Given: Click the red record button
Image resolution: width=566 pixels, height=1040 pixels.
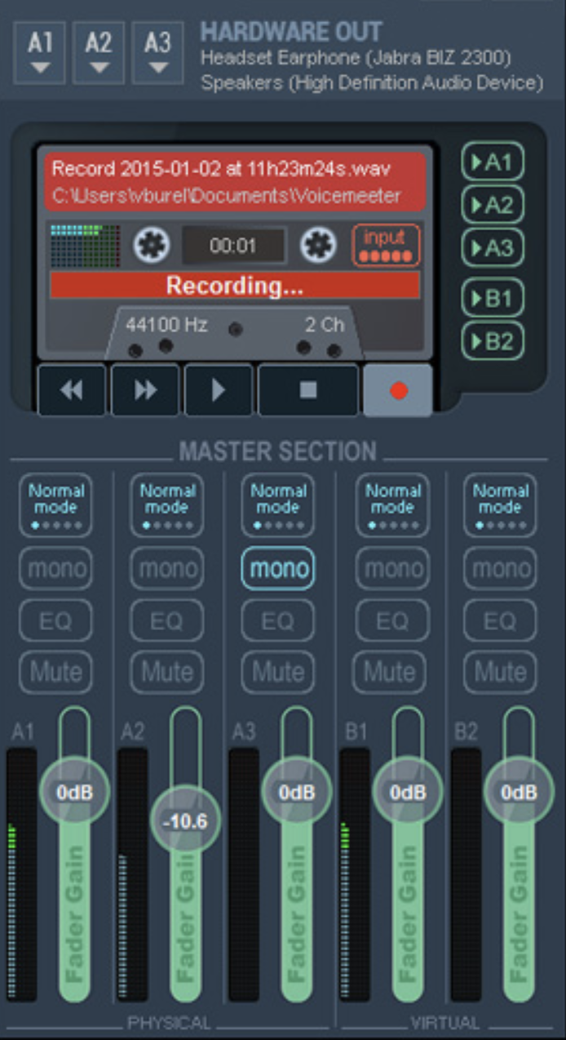Looking at the screenshot, I should pos(398,390).
